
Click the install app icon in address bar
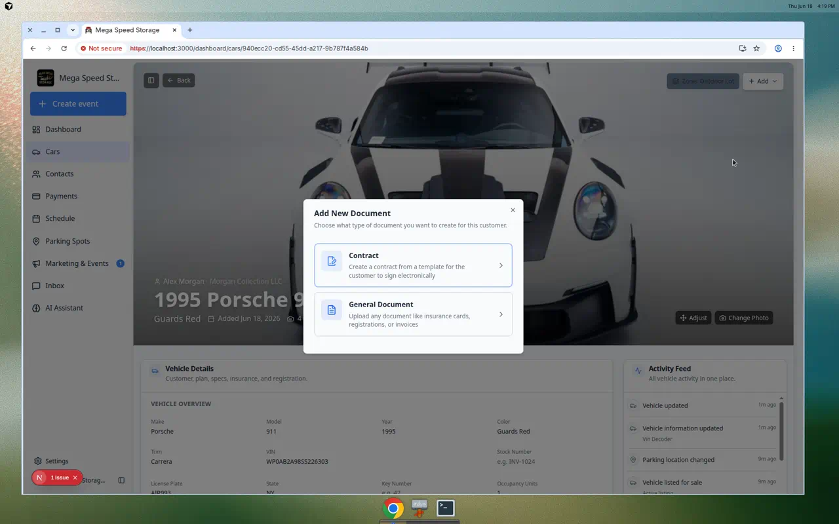point(743,48)
